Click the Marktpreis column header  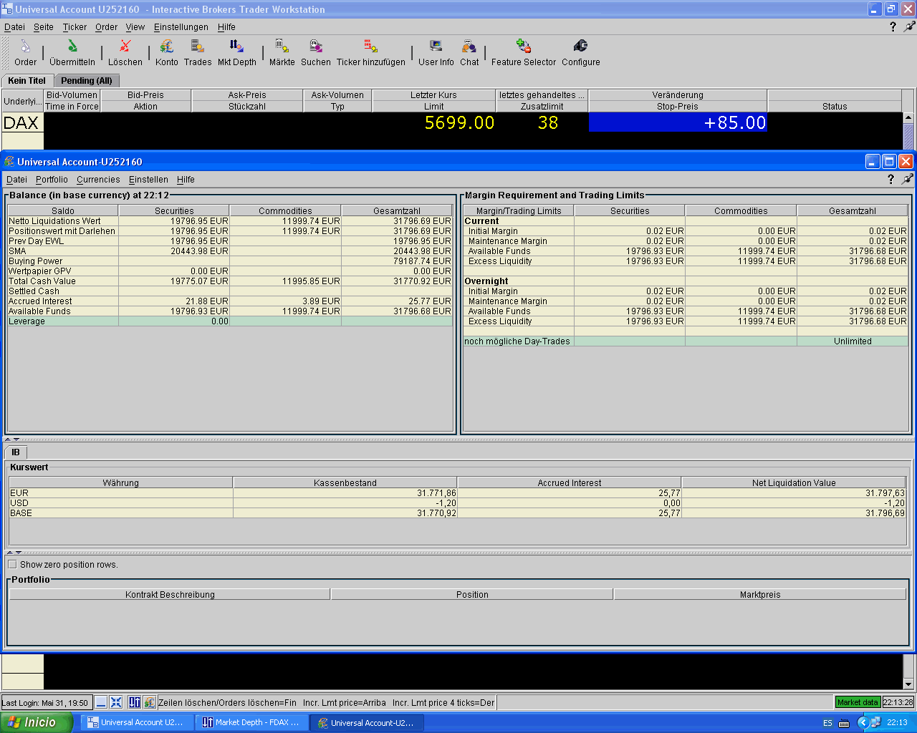(760, 594)
